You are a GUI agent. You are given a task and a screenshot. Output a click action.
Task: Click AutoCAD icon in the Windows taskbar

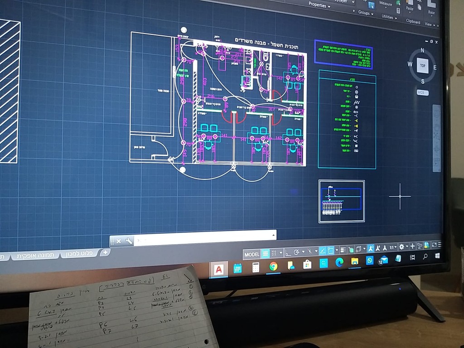[218, 270]
